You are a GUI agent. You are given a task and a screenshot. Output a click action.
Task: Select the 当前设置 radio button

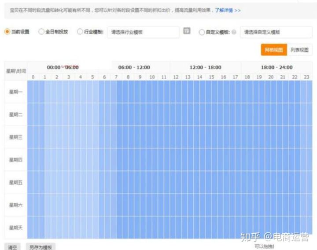7,32
